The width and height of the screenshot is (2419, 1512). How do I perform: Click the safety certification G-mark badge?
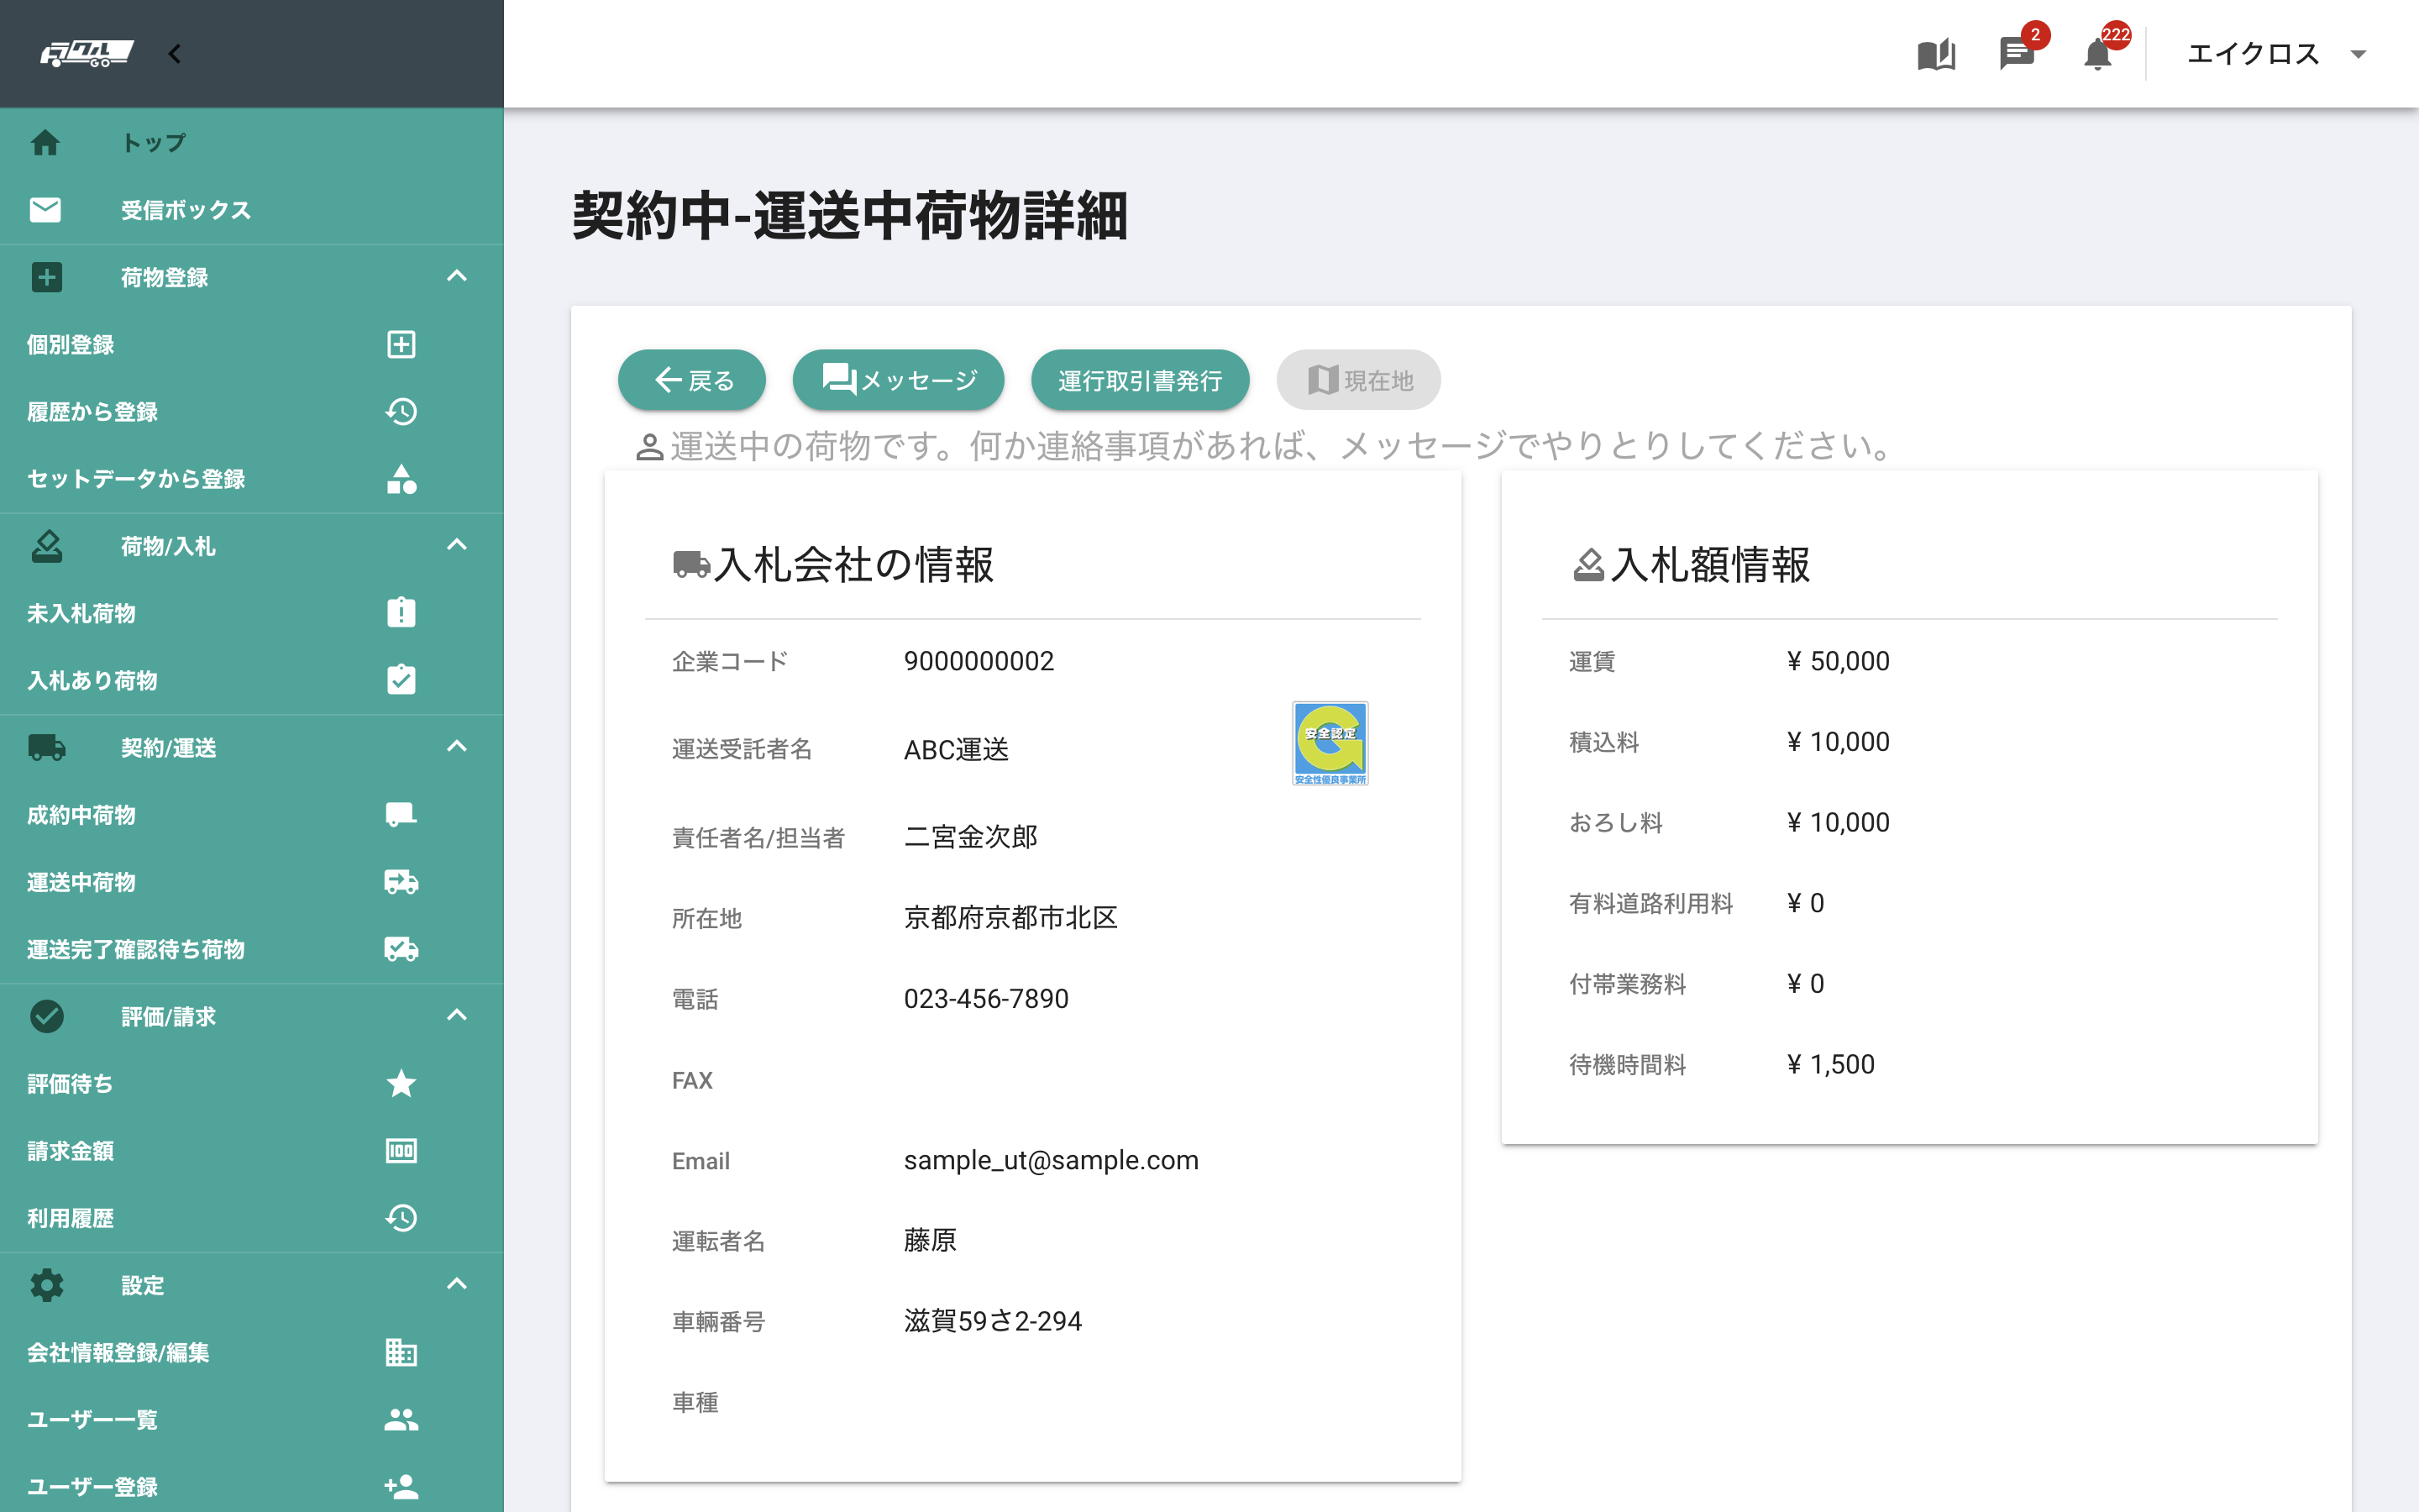[x=1330, y=743]
